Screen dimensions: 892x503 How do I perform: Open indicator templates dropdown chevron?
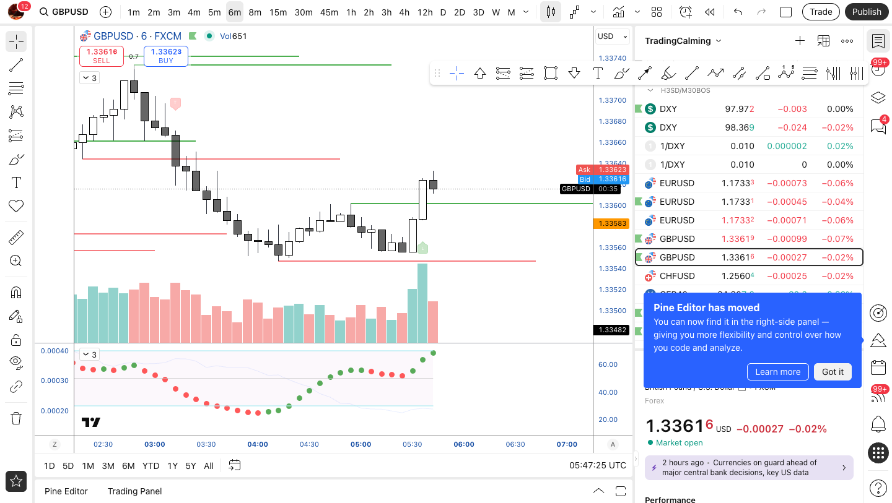pyautogui.click(x=637, y=12)
